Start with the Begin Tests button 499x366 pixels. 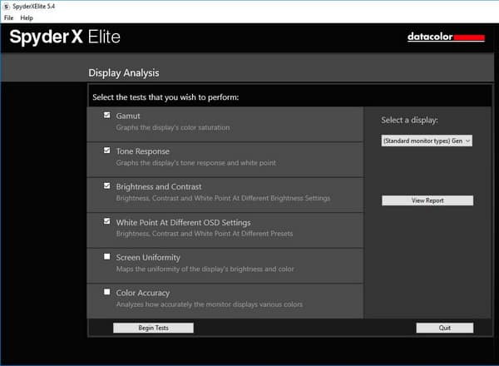pyautogui.click(x=153, y=328)
